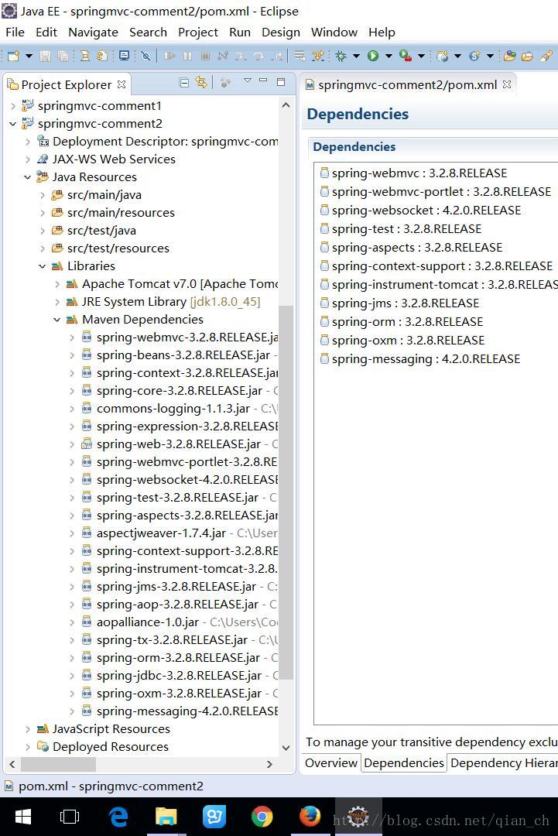Select spring-orm : 3.2.8.RELEASE dependency
The width and height of the screenshot is (558, 836).
pyautogui.click(x=402, y=321)
